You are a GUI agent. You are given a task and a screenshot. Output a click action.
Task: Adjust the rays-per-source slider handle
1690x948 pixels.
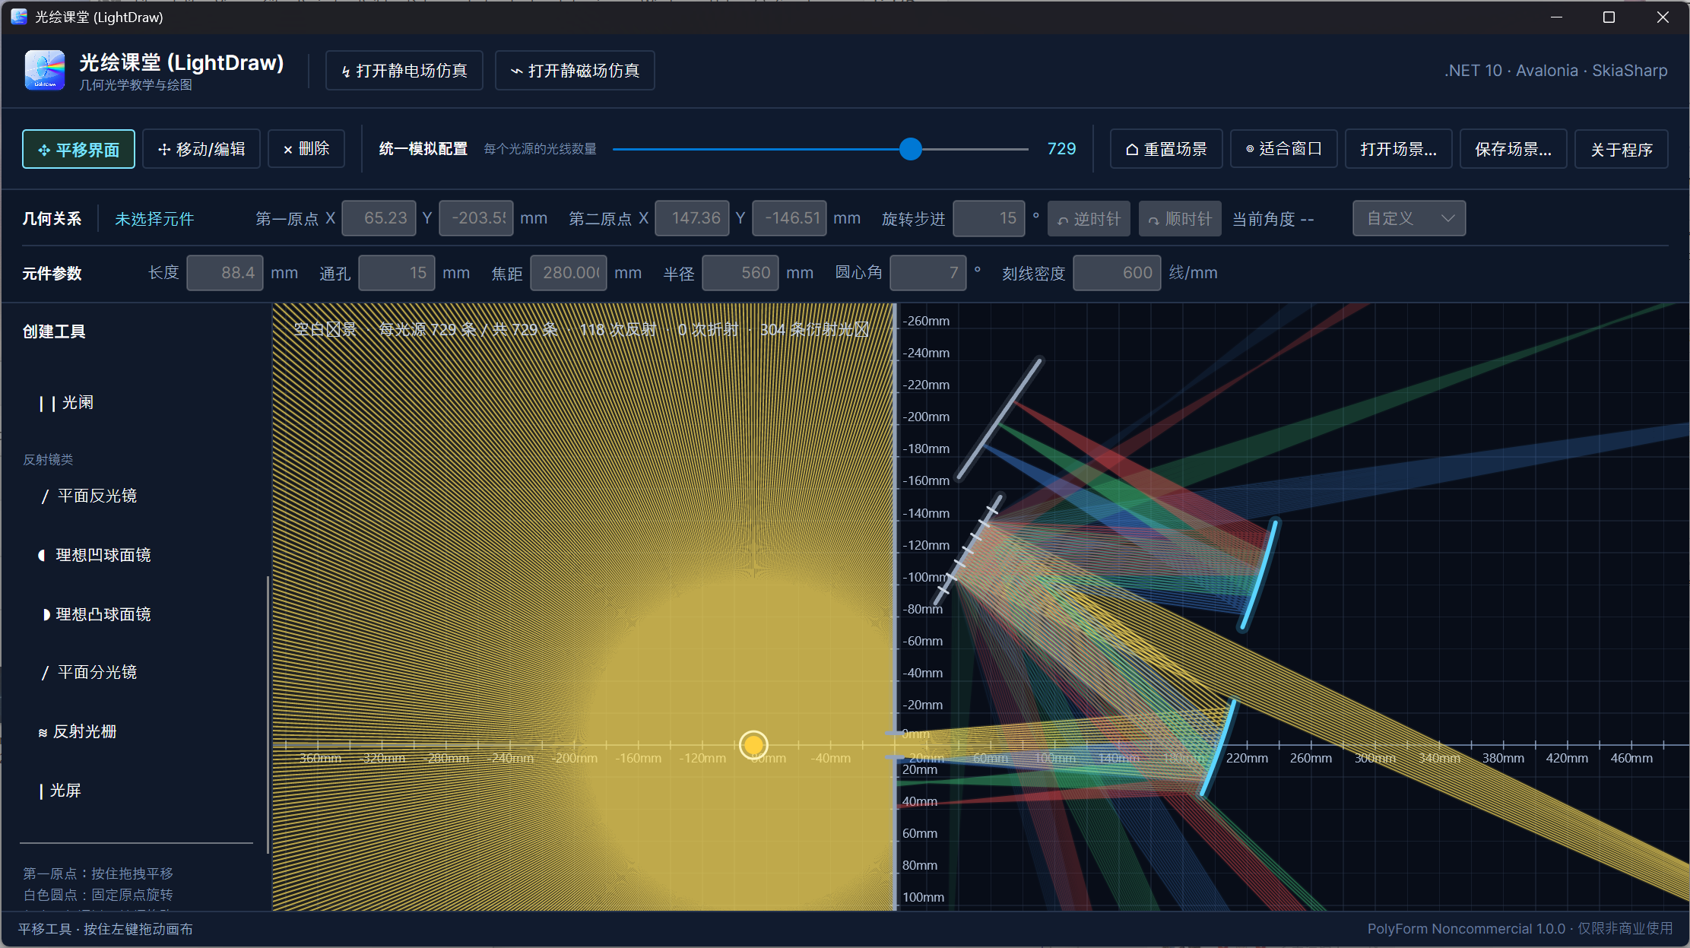(910, 149)
